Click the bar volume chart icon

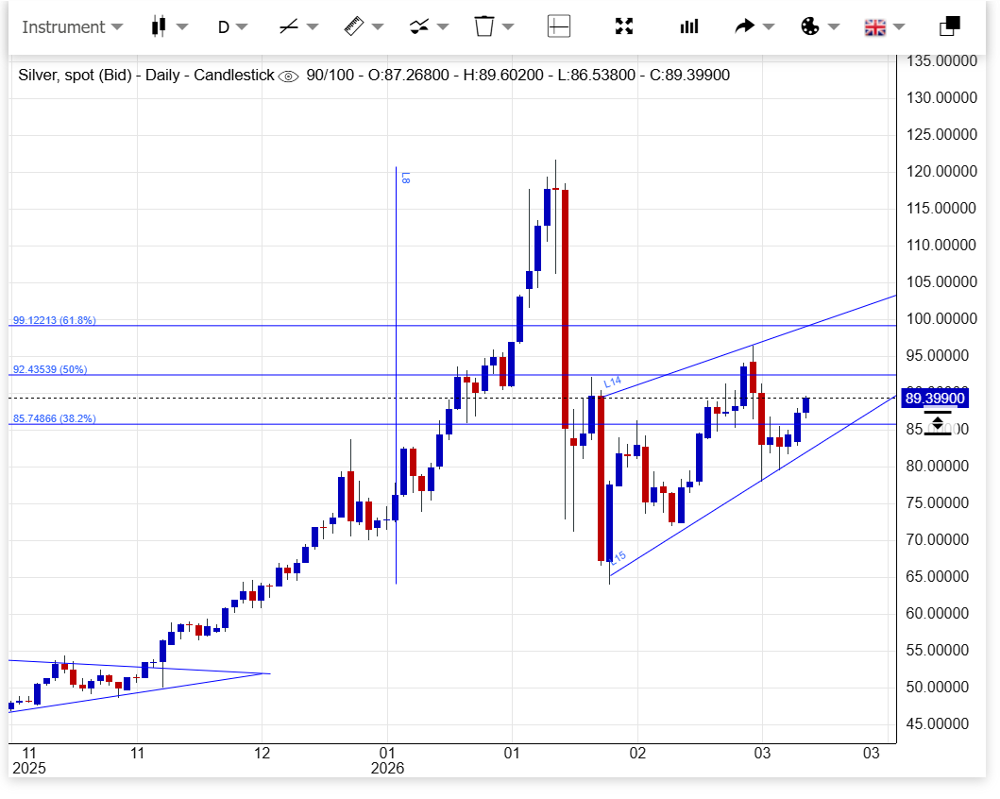coord(689,26)
